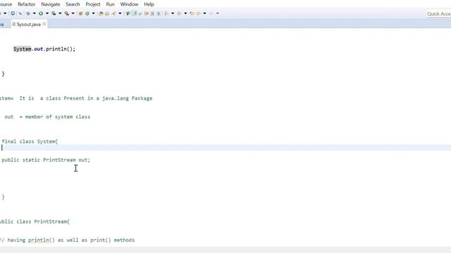Place cursor on the highlighted current line
The height and width of the screenshot is (253, 451).
(225, 148)
